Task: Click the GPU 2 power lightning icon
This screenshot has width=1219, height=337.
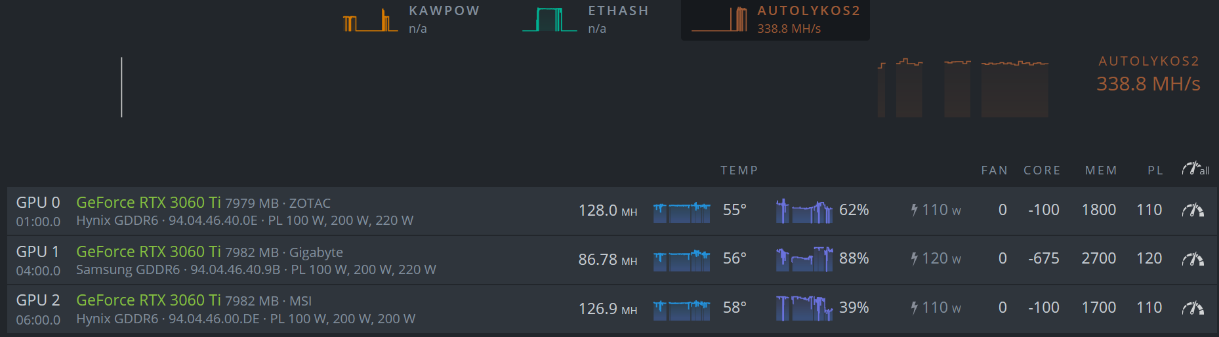Action: coord(914,307)
